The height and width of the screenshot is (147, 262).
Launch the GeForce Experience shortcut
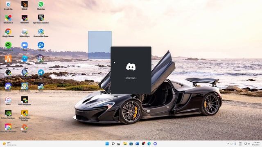8,114
